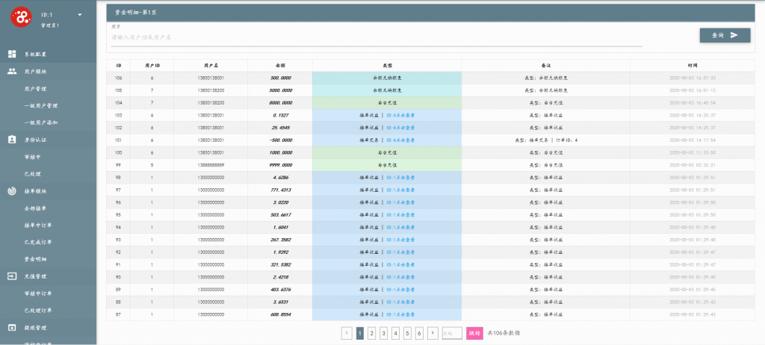The image size is (765, 345).
Task: Click the 身份认证 ID badge icon
Action: coord(12,140)
